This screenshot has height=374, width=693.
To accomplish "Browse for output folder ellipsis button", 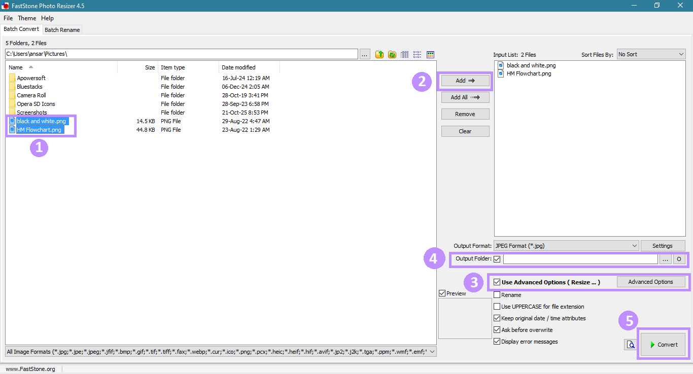I will point(666,259).
